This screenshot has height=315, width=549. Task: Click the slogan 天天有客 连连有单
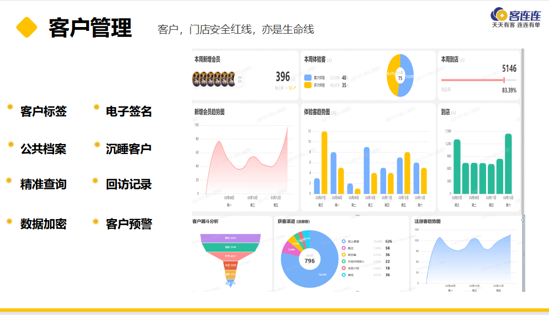tap(516, 25)
